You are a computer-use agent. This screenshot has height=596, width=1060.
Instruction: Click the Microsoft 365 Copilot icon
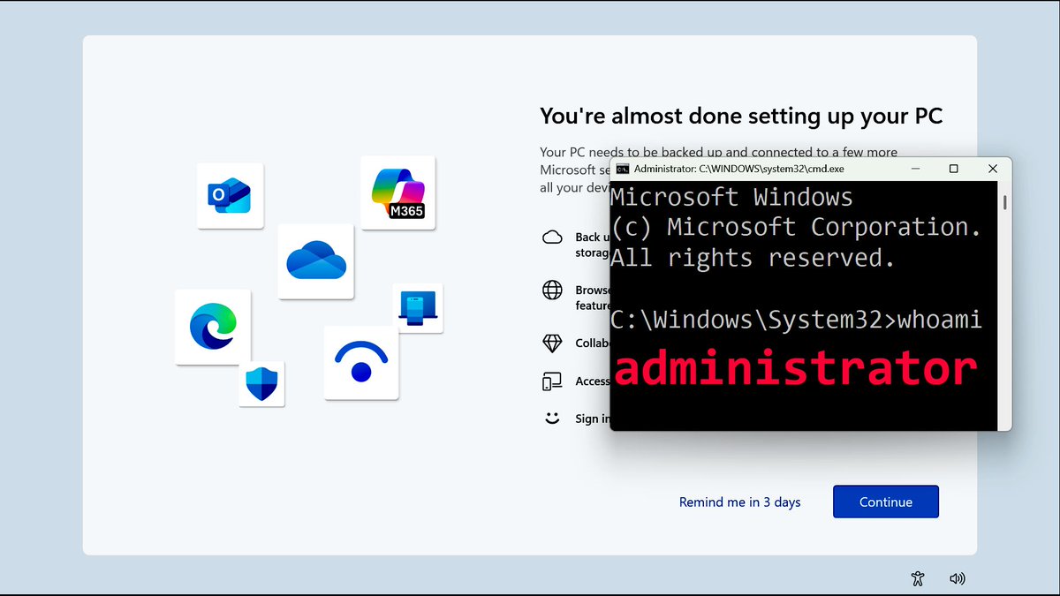[397, 193]
